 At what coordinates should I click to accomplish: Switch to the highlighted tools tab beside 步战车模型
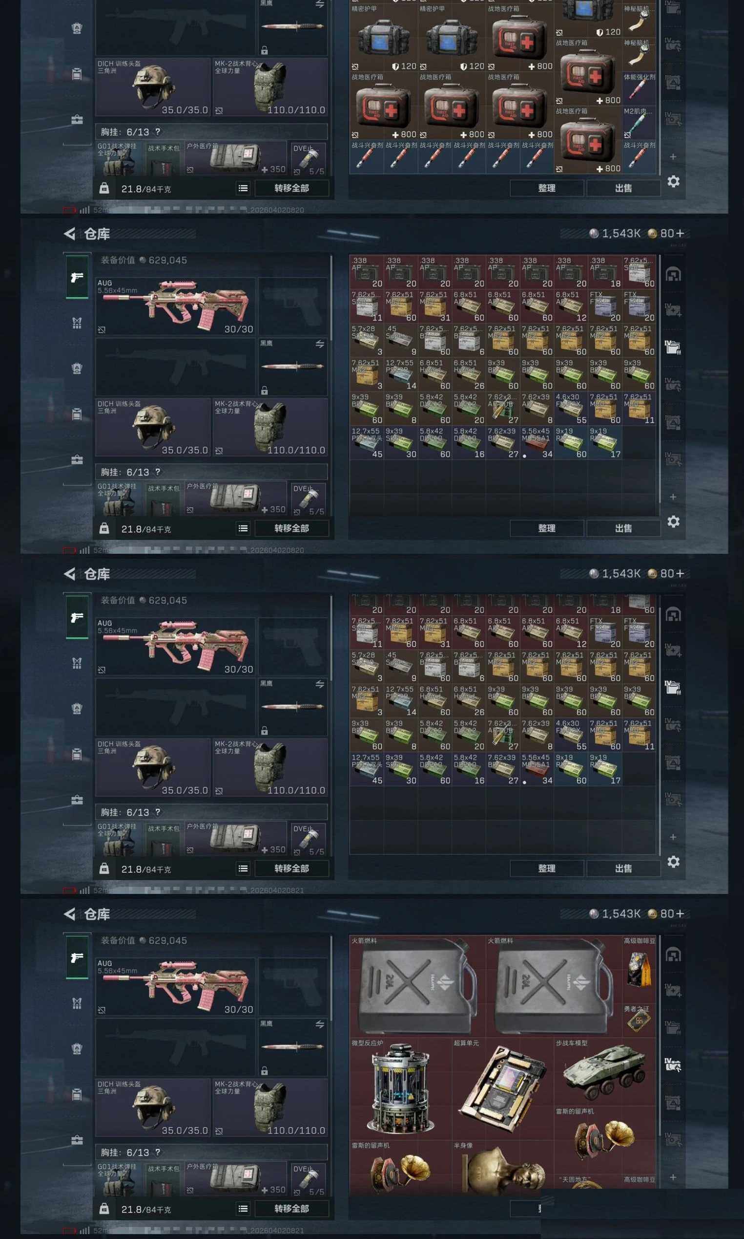pos(672,1065)
